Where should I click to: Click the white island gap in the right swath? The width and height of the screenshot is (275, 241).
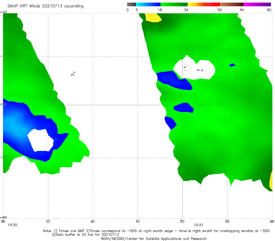pos(194,68)
